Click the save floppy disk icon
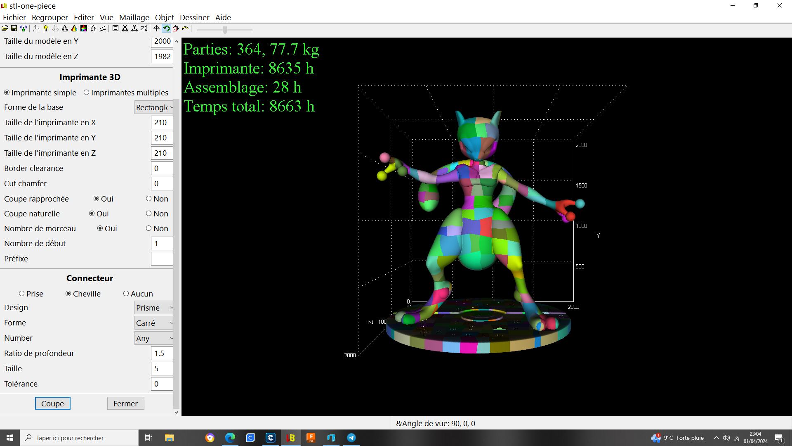Viewport: 792px width, 446px height. tap(14, 28)
